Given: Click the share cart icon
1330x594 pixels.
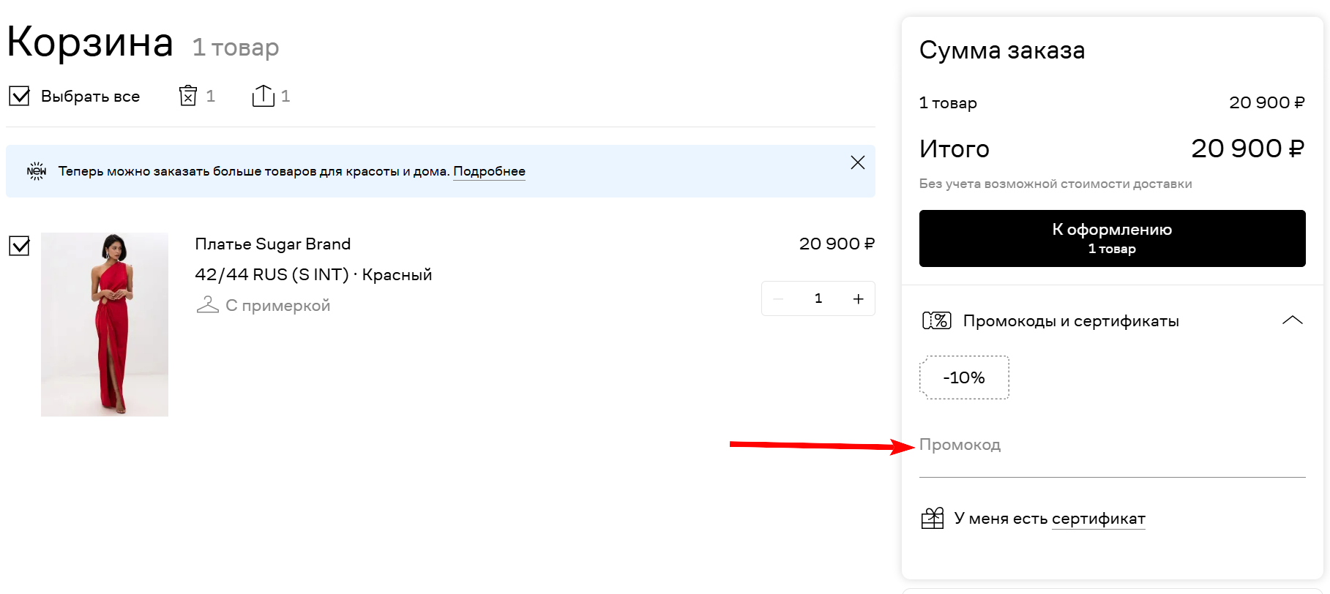Looking at the screenshot, I should click(263, 96).
